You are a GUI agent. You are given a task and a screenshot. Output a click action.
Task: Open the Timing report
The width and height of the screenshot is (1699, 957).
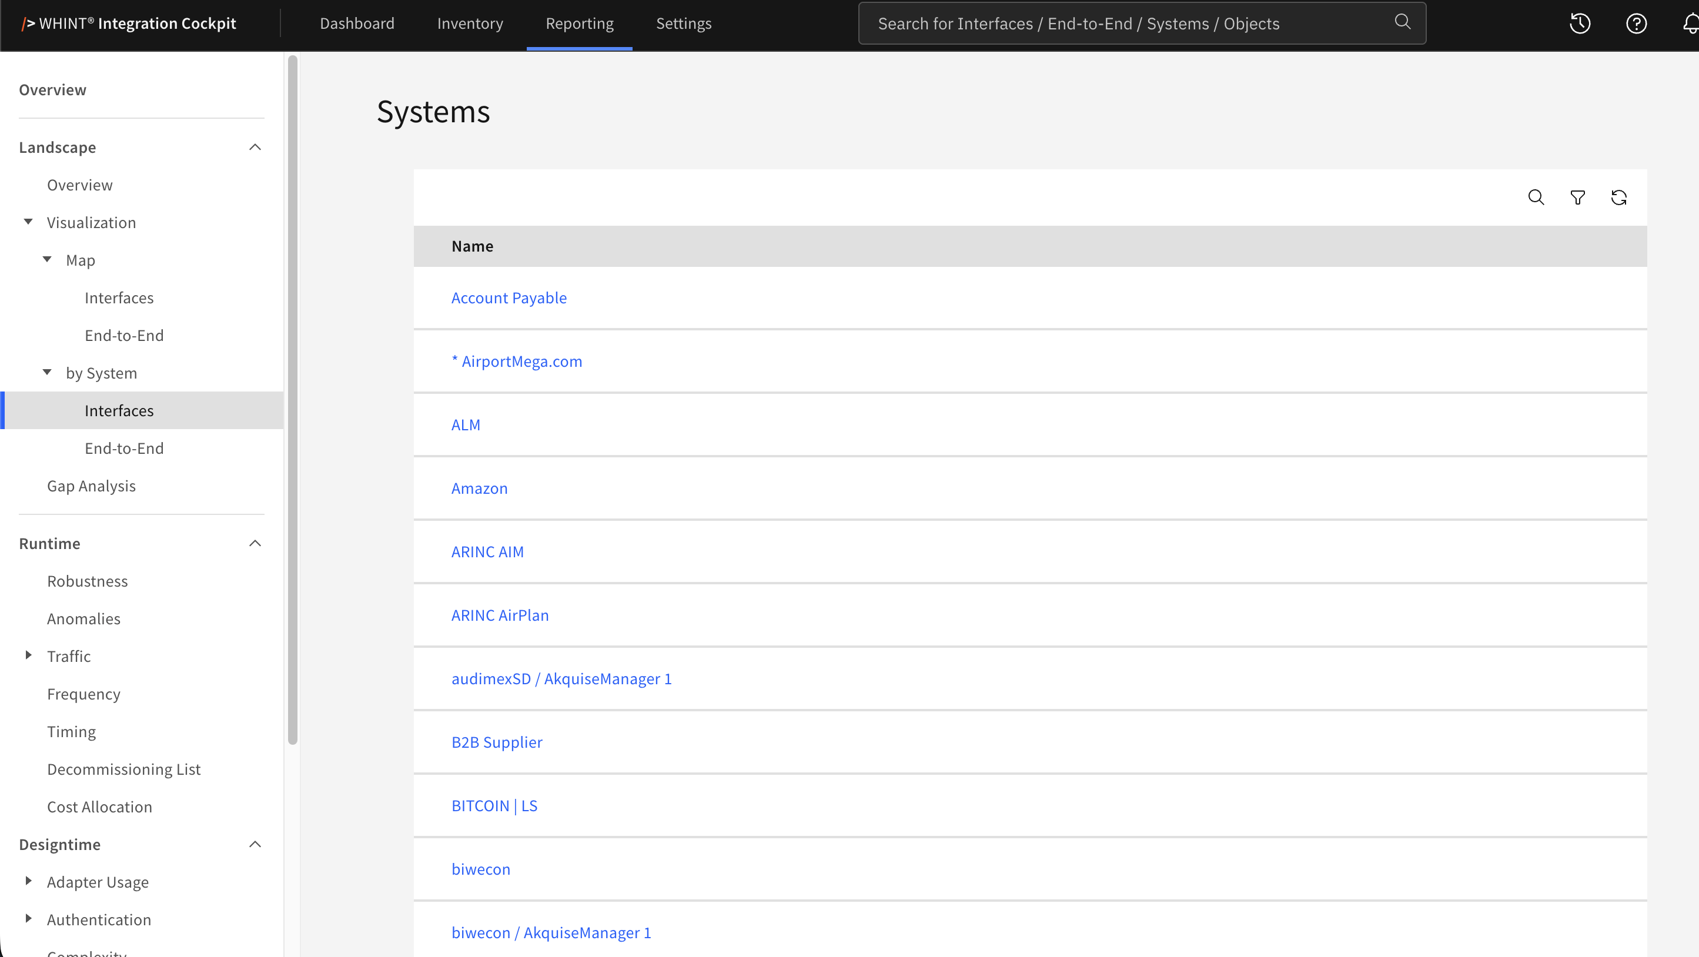72,731
